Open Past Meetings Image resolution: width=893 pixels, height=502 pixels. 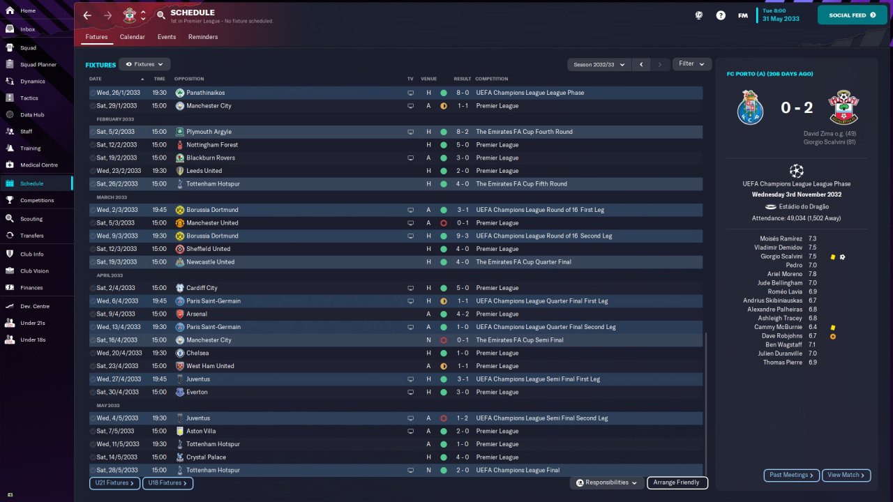(792, 475)
